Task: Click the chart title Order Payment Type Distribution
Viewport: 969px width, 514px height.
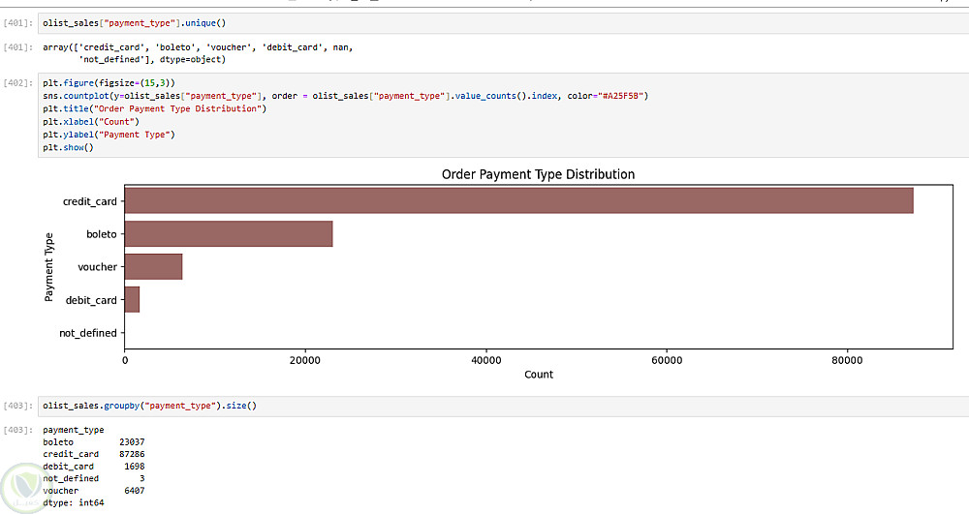Action: click(x=538, y=174)
